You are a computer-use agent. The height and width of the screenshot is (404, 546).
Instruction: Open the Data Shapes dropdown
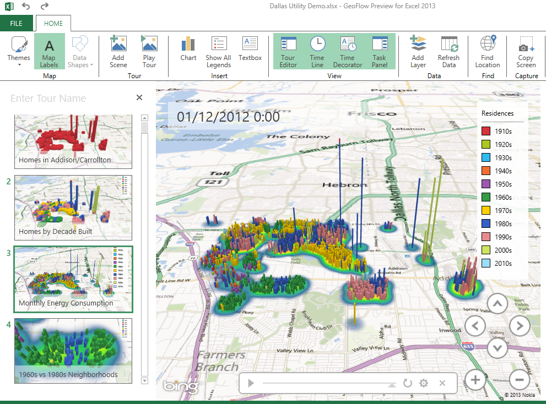[x=80, y=51]
